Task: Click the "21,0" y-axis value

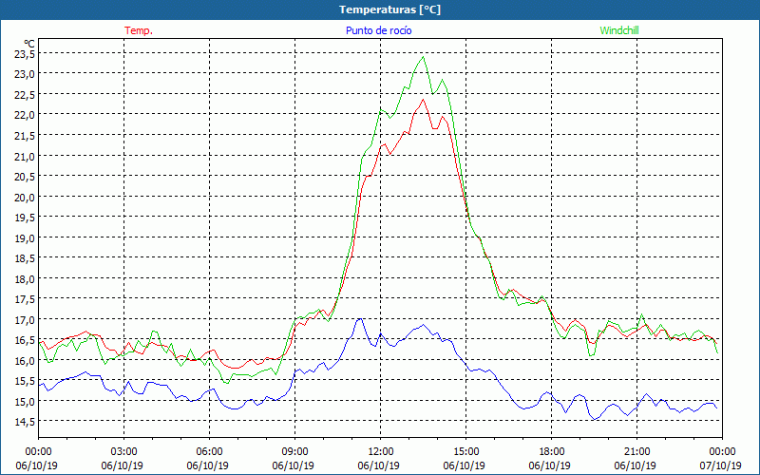Action: 25,156
